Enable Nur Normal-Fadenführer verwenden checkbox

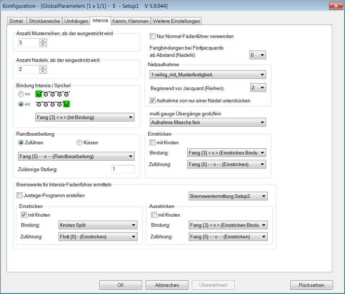pyautogui.click(x=153, y=36)
